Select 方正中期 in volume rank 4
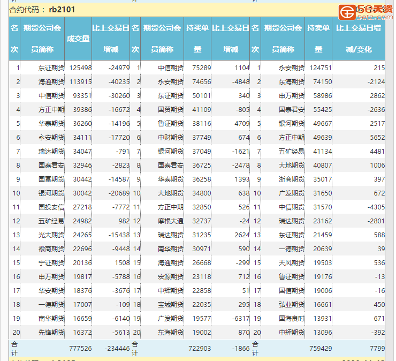396x361 pixels. tap(51, 109)
